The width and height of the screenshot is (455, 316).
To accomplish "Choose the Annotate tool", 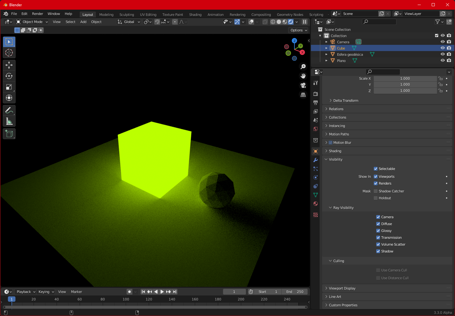I will coord(9,110).
